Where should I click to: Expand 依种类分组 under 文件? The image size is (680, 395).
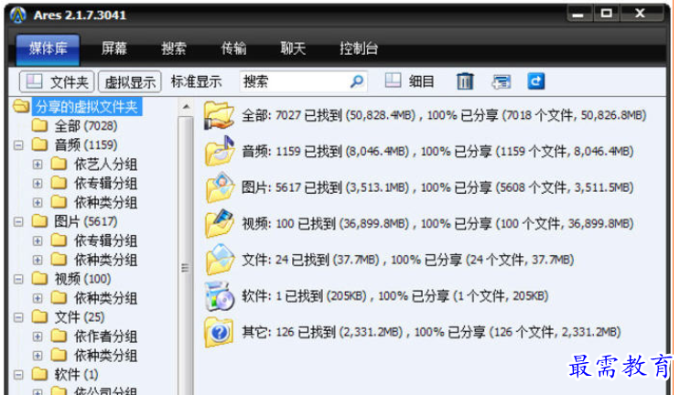tap(38, 356)
